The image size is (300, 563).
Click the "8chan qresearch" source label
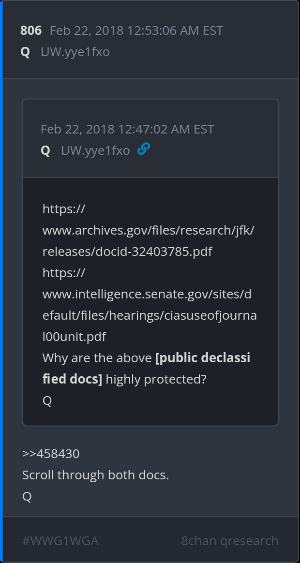coord(230,541)
